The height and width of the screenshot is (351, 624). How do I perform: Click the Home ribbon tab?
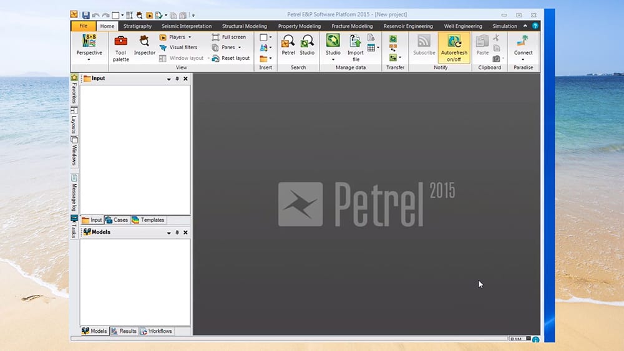pos(107,26)
